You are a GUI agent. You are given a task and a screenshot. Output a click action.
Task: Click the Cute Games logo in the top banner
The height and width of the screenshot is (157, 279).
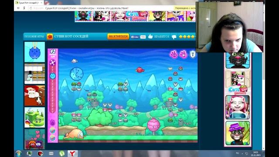pyautogui.click(x=137, y=16)
